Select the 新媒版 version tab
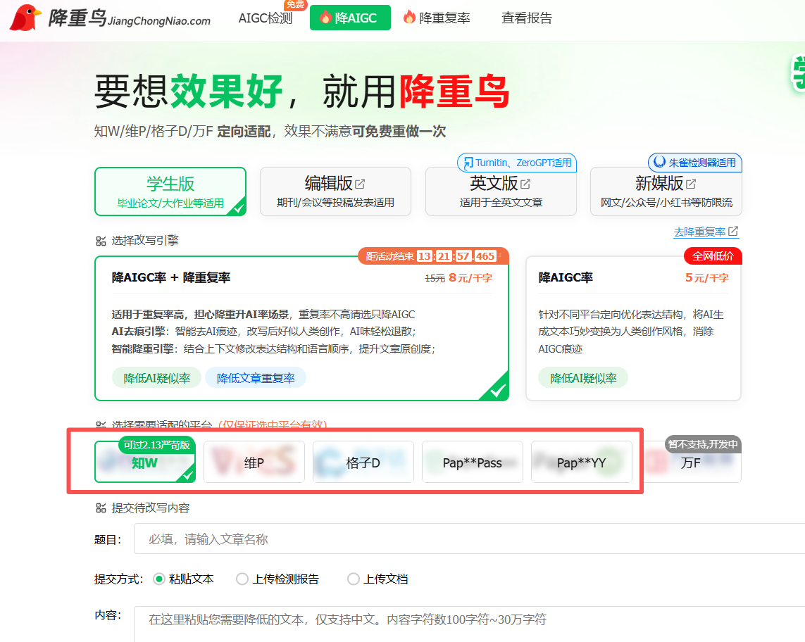This screenshot has height=642, width=805. [666, 191]
